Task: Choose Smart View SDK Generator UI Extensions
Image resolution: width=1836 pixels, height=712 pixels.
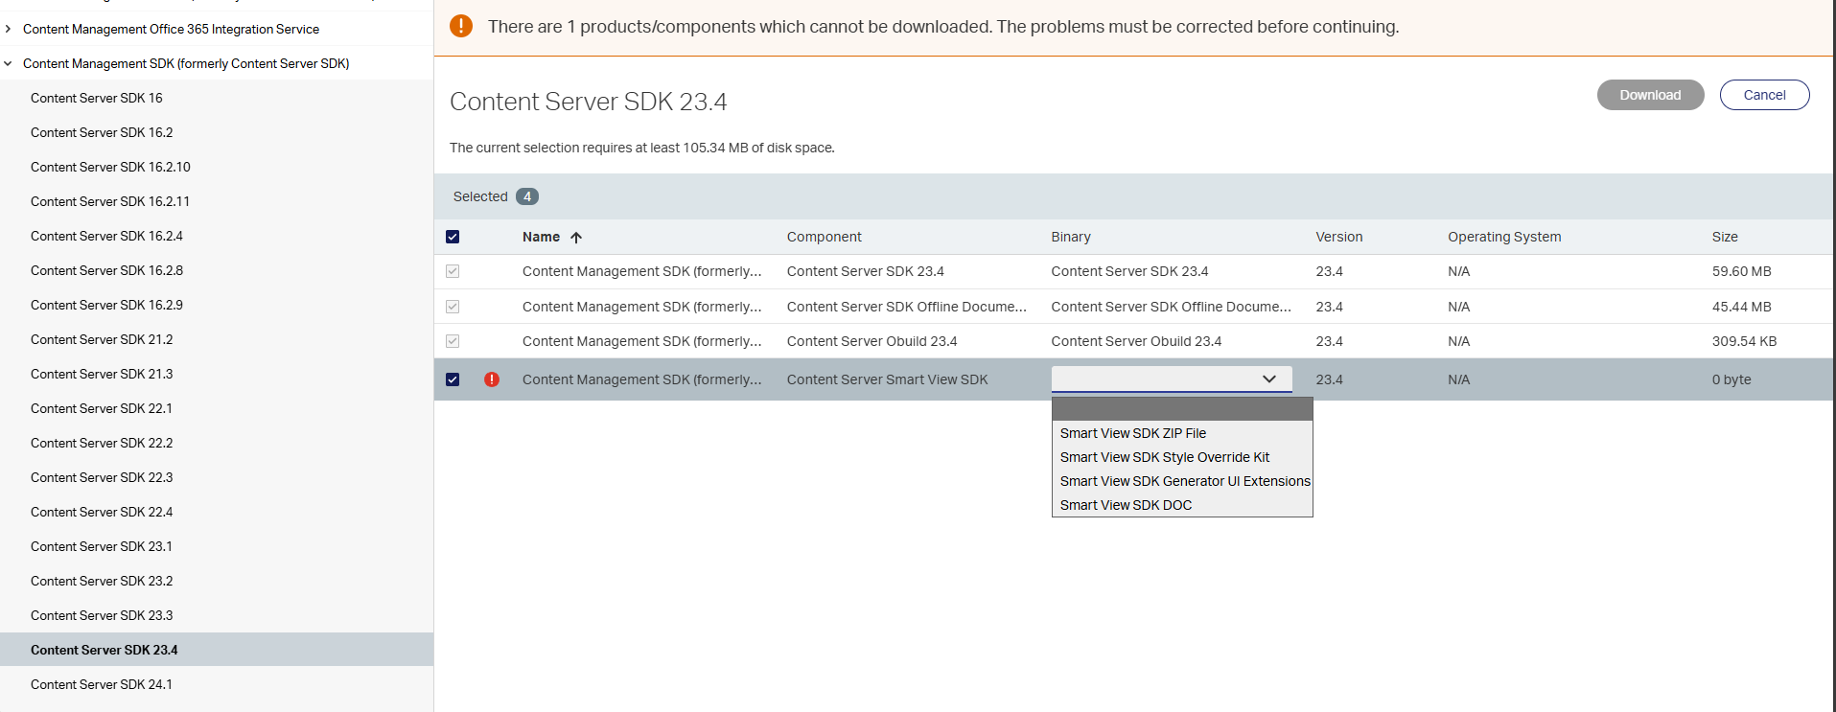Action: [x=1182, y=481]
